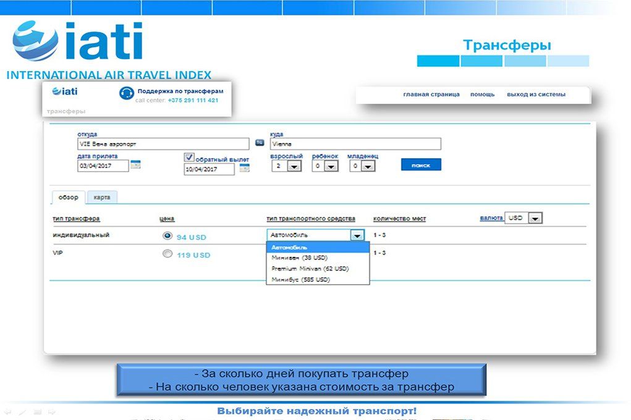Click the iati globe logo
Screen dimensions: 631x420
tap(35, 41)
